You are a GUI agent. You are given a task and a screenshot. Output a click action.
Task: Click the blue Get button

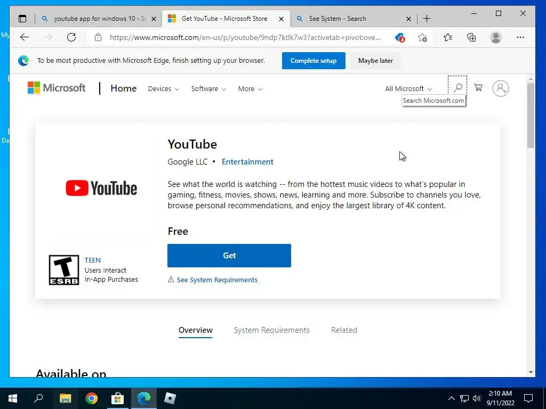point(229,256)
